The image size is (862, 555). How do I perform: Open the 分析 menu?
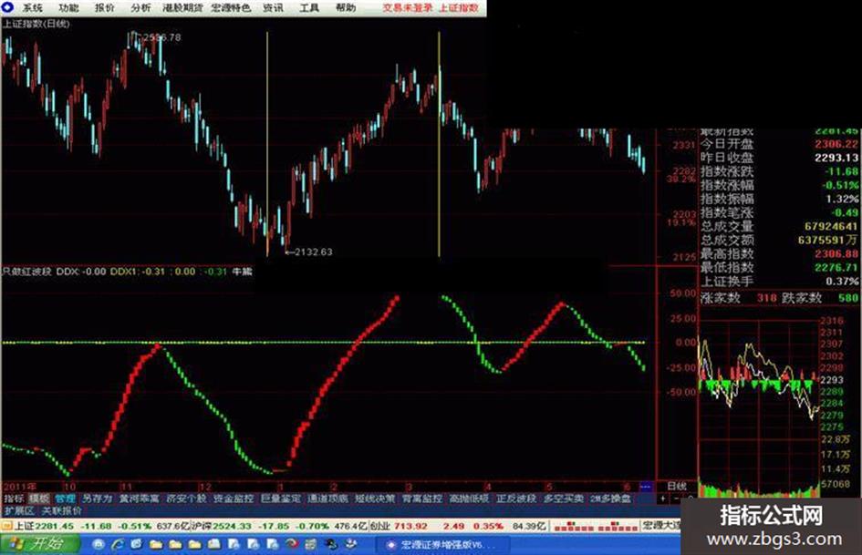[x=140, y=7]
